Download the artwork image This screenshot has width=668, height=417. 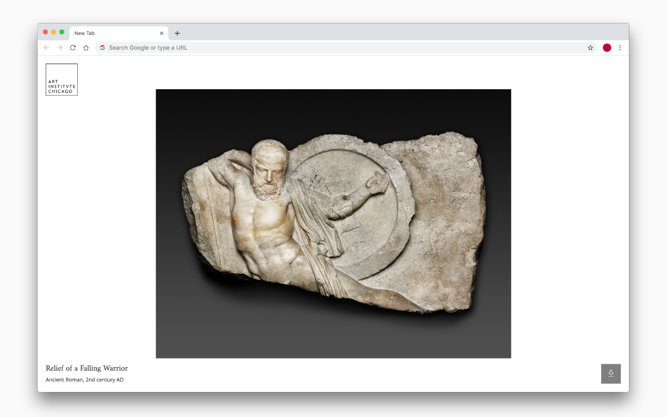click(611, 374)
